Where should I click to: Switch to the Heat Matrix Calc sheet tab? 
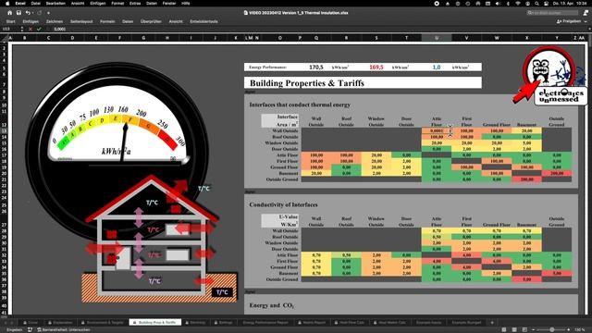[x=389, y=323]
